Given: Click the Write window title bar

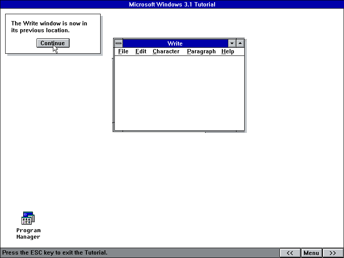Looking at the screenshot, I should point(175,43).
